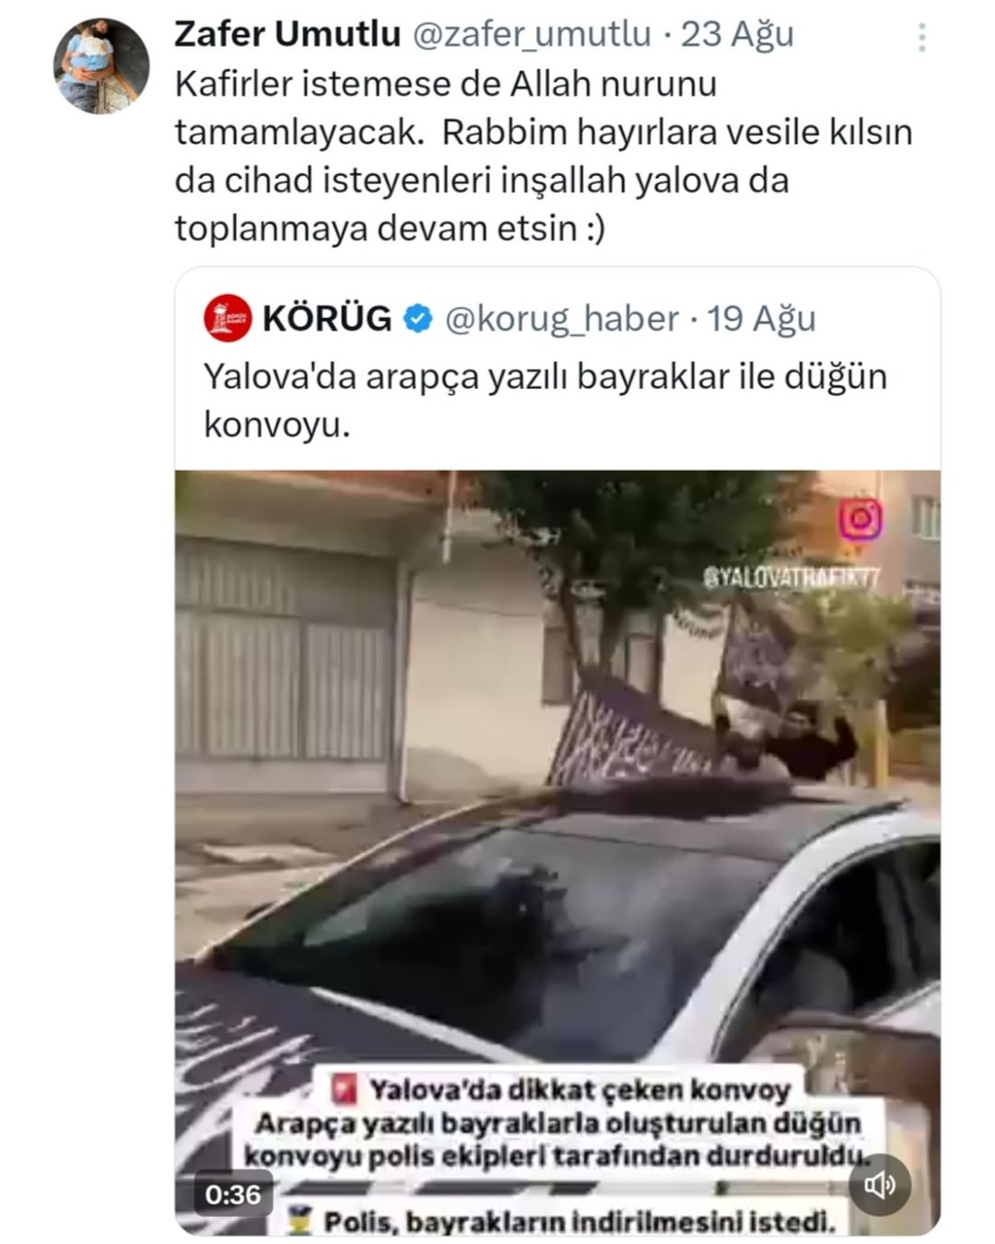The width and height of the screenshot is (995, 1244).
Task: Tap the Instagram logo on the video
Action: point(860,521)
